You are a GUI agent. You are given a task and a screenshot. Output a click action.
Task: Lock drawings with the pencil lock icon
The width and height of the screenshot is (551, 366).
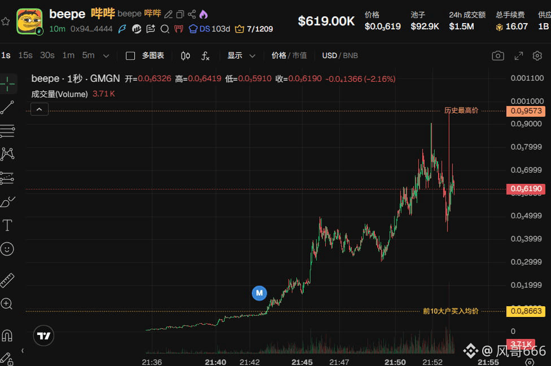click(x=7, y=359)
